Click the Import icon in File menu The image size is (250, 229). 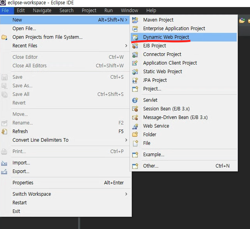click(4, 163)
